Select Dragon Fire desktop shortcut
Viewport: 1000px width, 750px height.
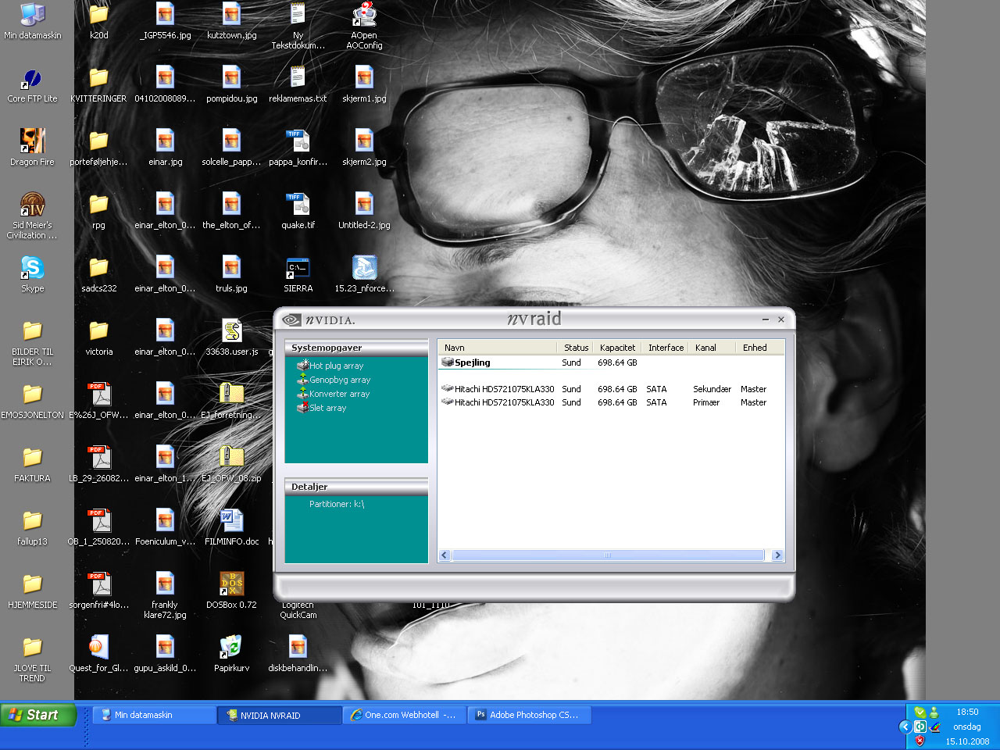point(32,148)
